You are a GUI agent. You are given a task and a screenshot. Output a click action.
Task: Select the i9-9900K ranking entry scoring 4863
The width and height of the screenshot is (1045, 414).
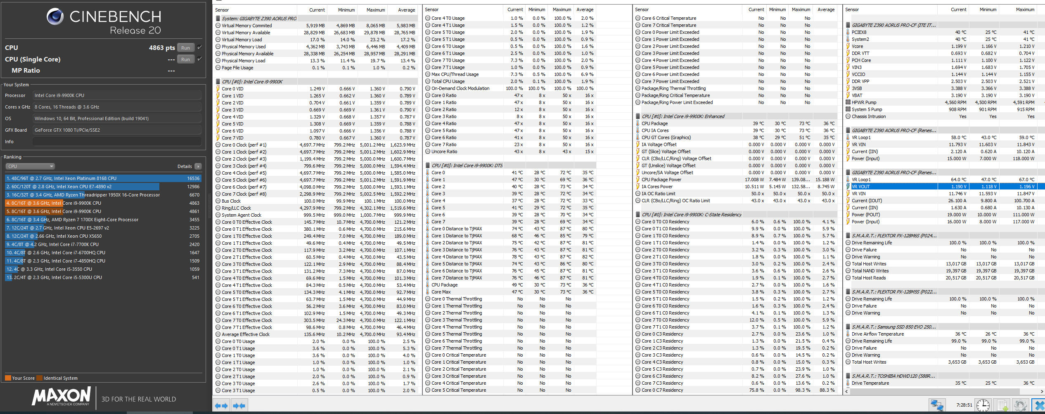click(103, 203)
